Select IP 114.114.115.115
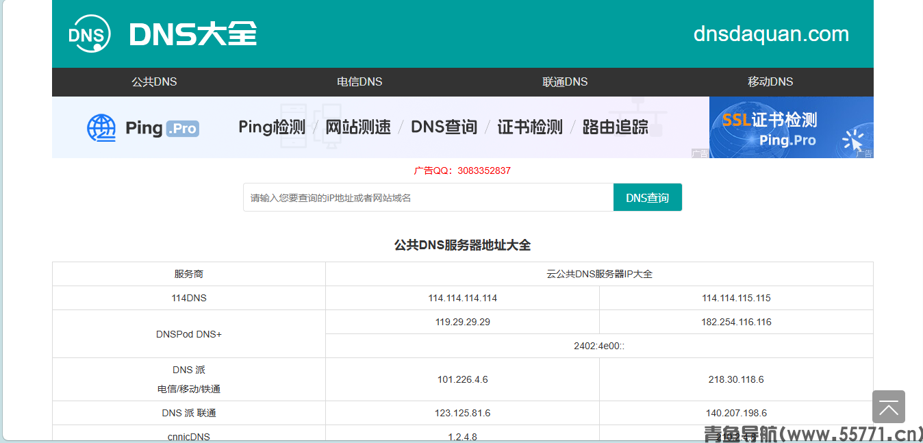 pos(736,298)
